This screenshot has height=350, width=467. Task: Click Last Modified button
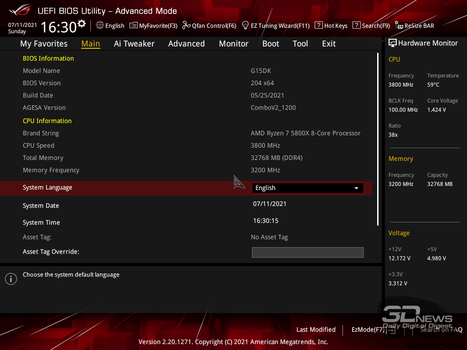(316, 330)
